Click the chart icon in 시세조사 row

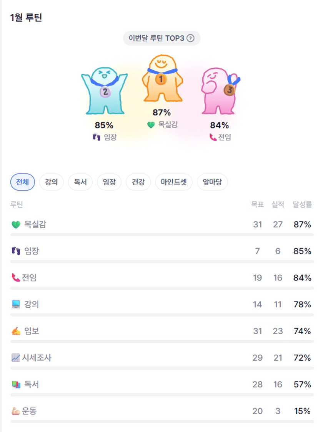[x=15, y=358]
